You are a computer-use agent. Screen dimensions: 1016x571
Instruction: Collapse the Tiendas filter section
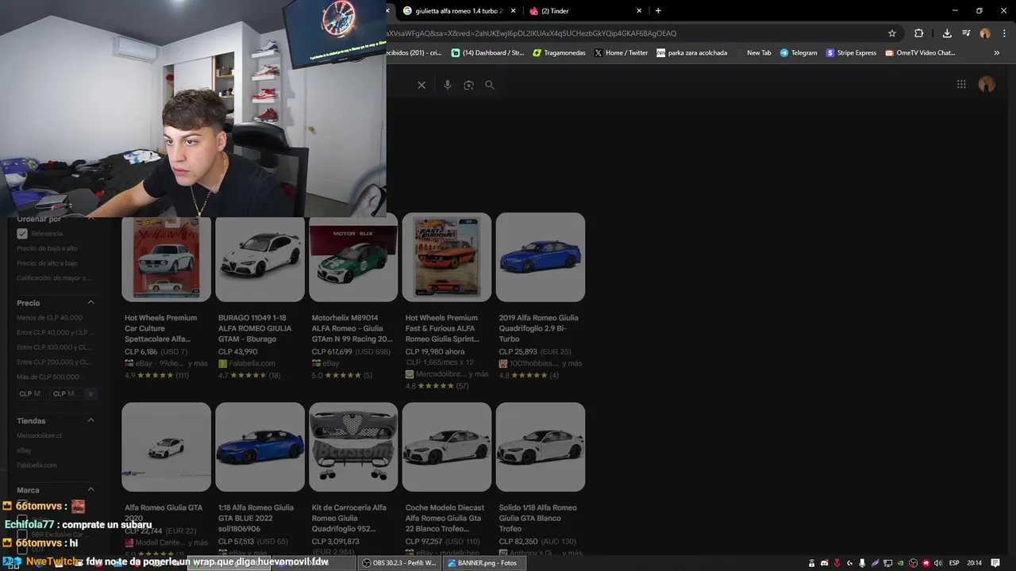coord(90,420)
